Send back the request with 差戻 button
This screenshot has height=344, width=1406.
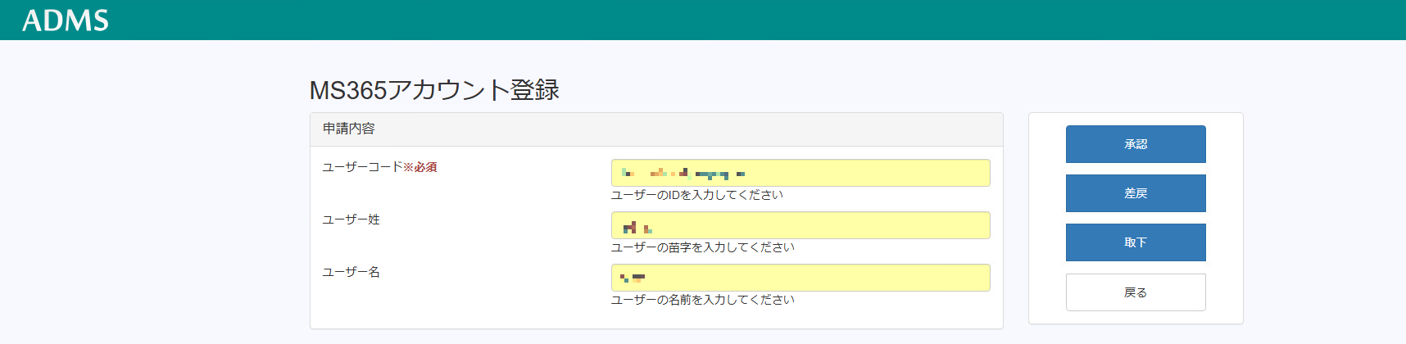(1136, 193)
